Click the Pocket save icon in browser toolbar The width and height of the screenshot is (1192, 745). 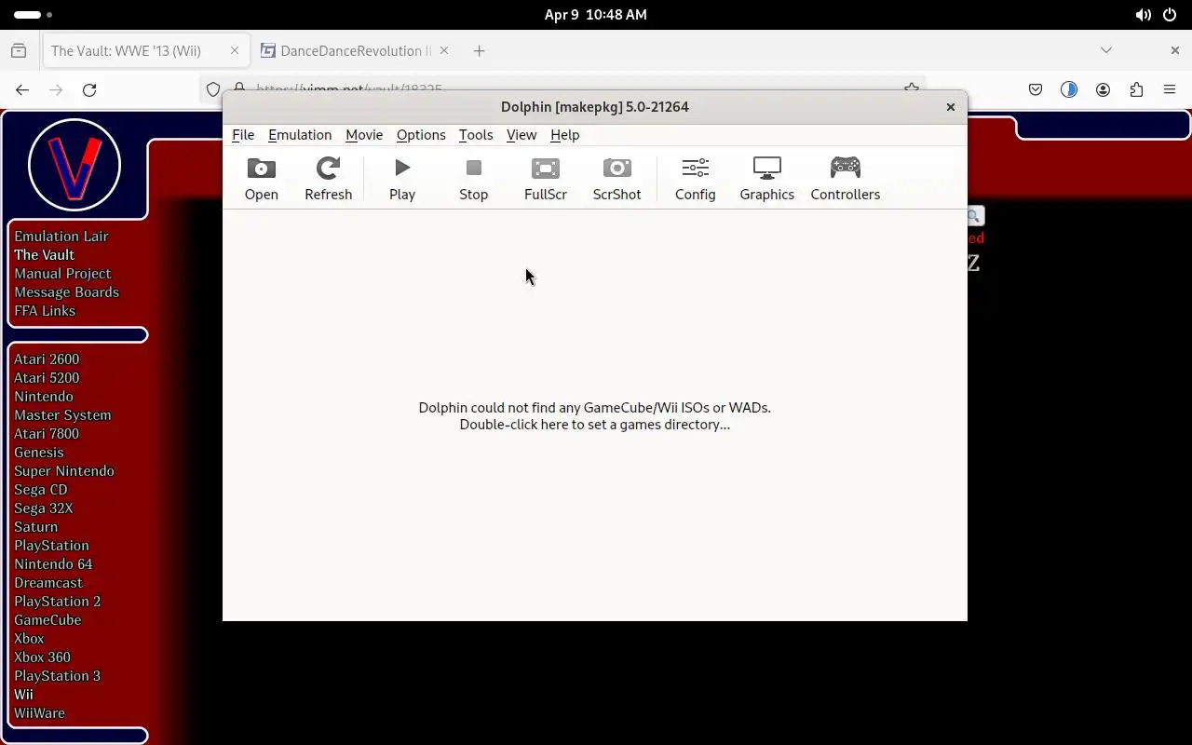[x=1036, y=90]
